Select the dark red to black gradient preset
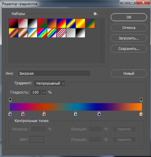The width and height of the screenshot is (151, 157). click(13, 23)
